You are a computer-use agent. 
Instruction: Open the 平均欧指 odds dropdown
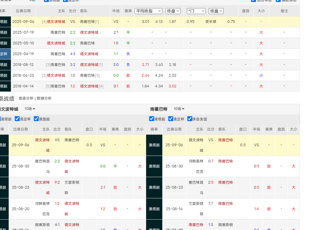148,11
